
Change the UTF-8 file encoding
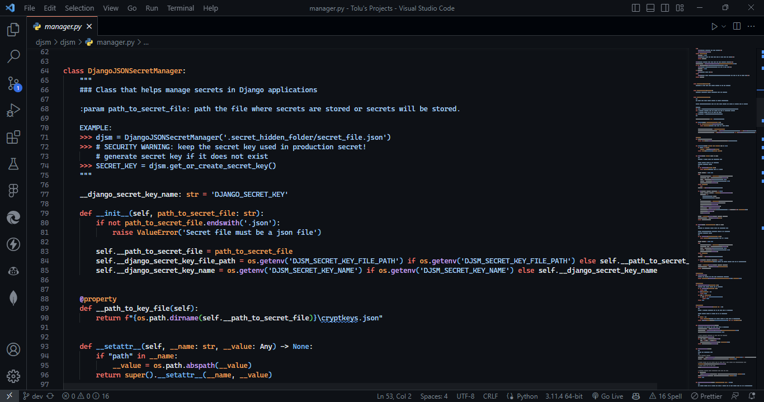(x=465, y=396)
